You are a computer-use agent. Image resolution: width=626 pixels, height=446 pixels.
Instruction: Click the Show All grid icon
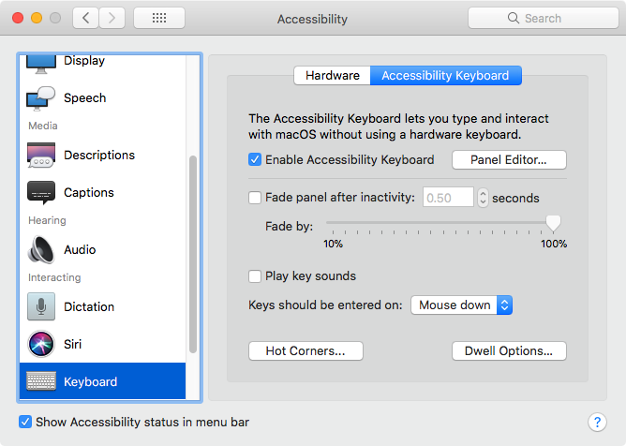pos(158,19)
